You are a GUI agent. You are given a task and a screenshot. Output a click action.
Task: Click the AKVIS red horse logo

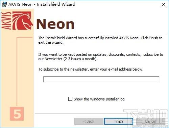pos(22,20)
